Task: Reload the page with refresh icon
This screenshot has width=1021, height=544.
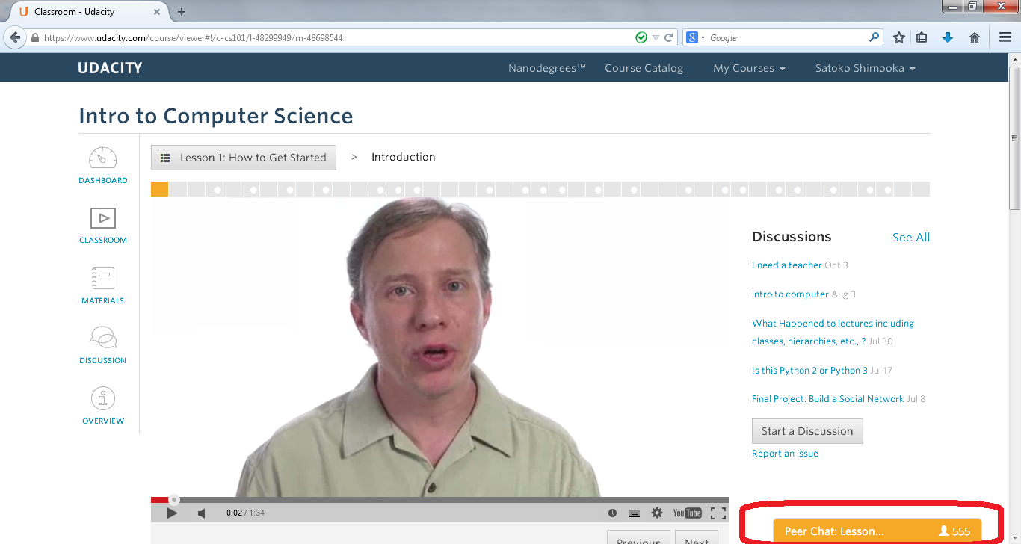Action: click(669, 37)
